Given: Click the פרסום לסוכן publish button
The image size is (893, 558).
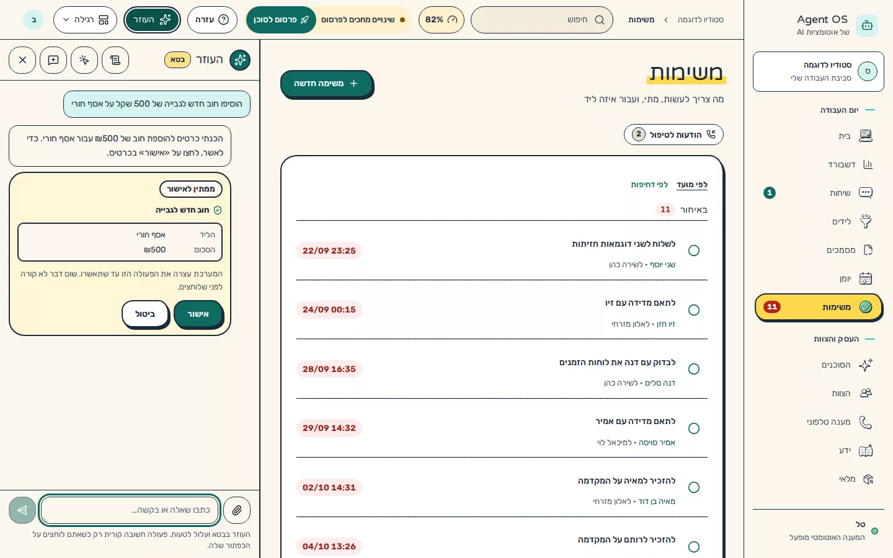Looking at the screenshot, I should [x=281, y=20].
